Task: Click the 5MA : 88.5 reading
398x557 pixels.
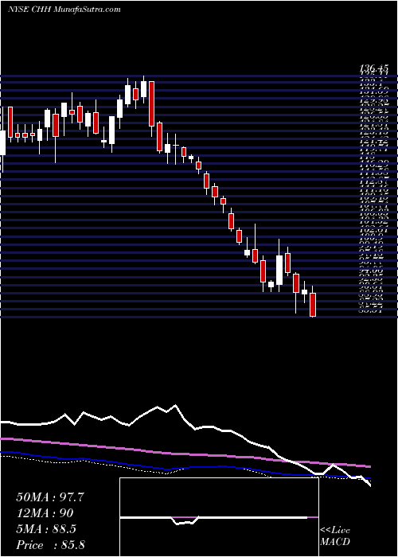Action: pos(46,529)
